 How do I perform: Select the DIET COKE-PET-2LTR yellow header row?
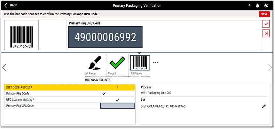[70, 87]
